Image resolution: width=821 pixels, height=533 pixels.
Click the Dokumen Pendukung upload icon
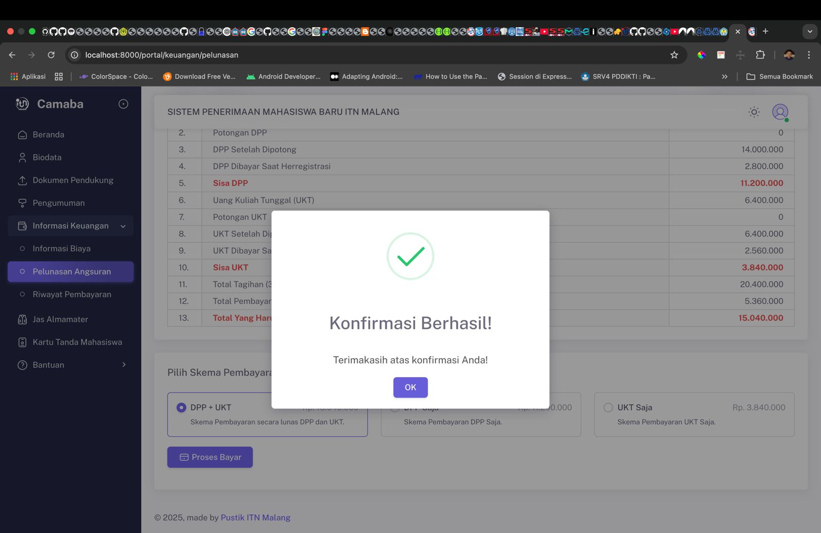point(22,180)
